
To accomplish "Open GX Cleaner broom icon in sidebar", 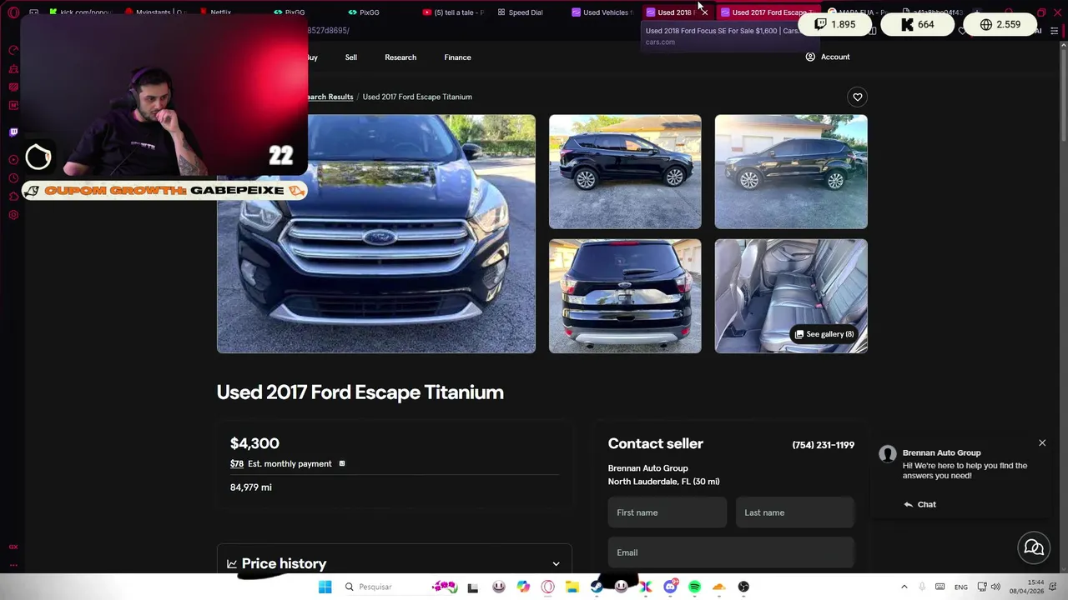I will click(x=13, y=68).
